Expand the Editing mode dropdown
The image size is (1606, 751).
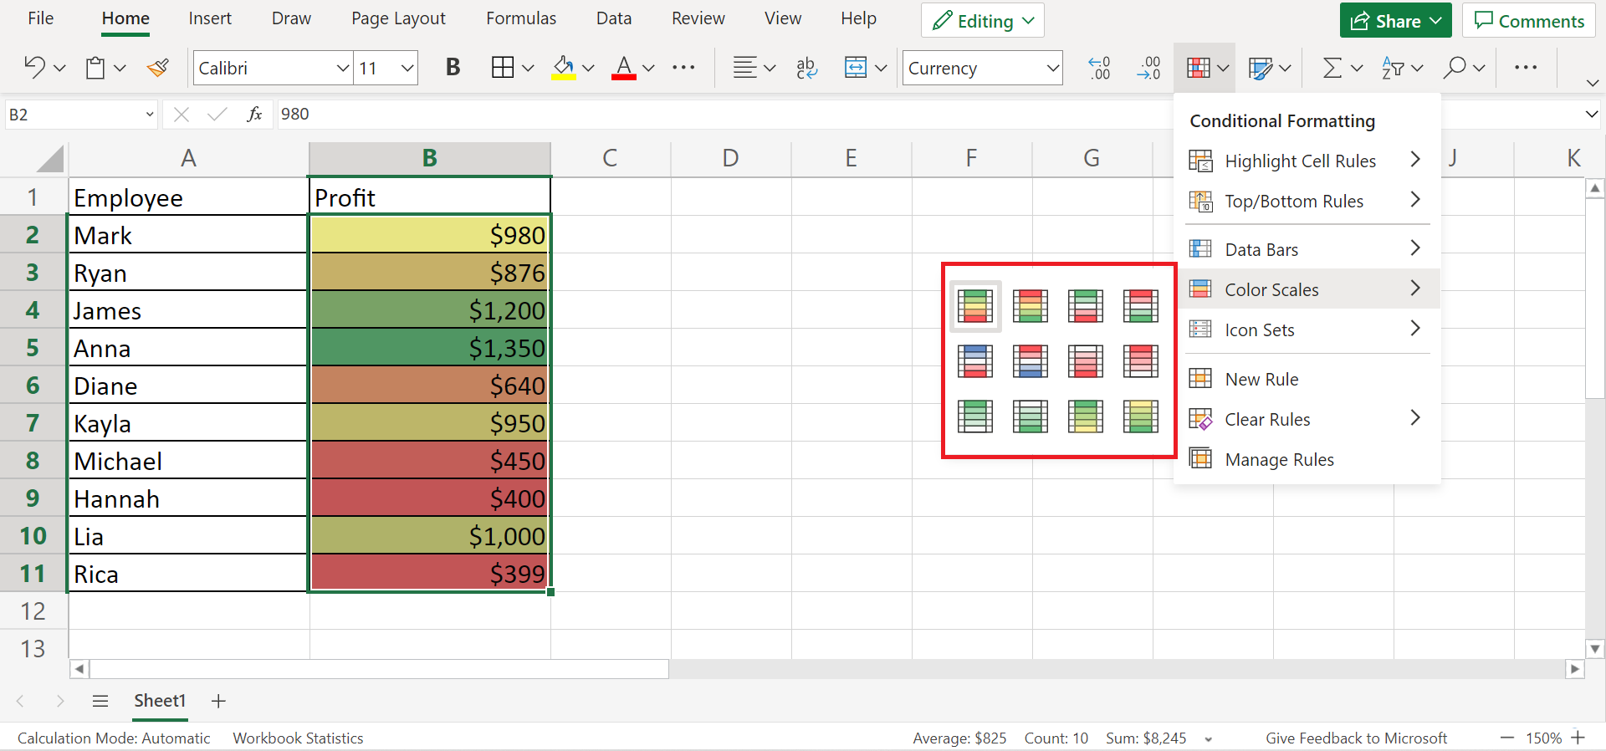point(983,21)
